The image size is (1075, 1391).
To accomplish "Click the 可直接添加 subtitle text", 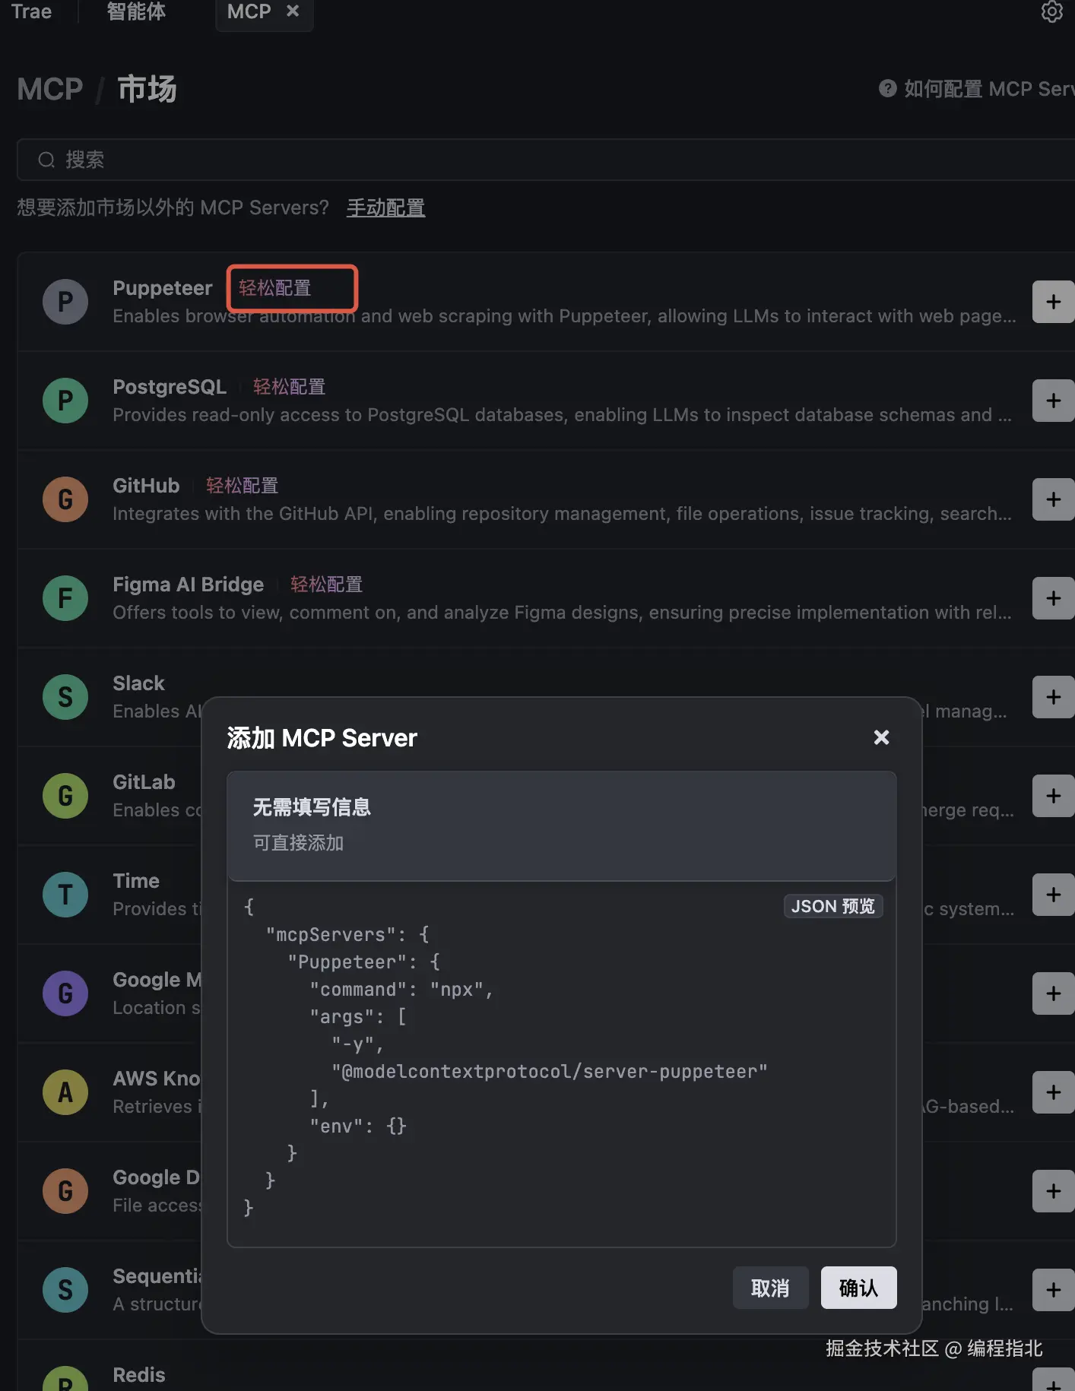I will pyautogui.click(x=298, y=843).
